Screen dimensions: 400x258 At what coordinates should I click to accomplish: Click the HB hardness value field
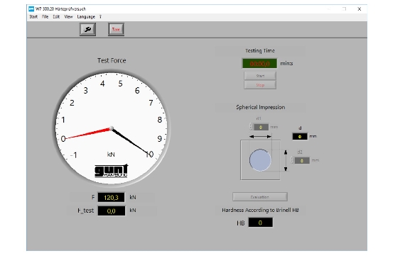[261, 223]
